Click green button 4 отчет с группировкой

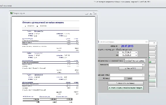[126, 88]
